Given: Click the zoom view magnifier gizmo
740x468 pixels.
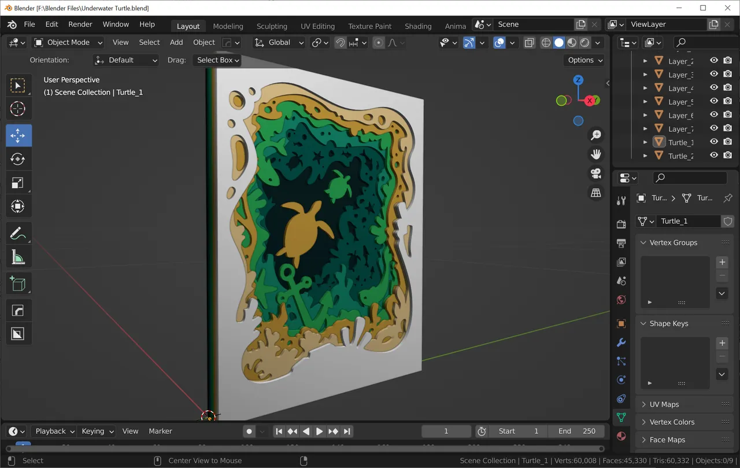Looking at the screenshot, I should 595,135.
